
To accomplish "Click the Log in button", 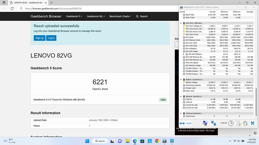I will 51,38.
